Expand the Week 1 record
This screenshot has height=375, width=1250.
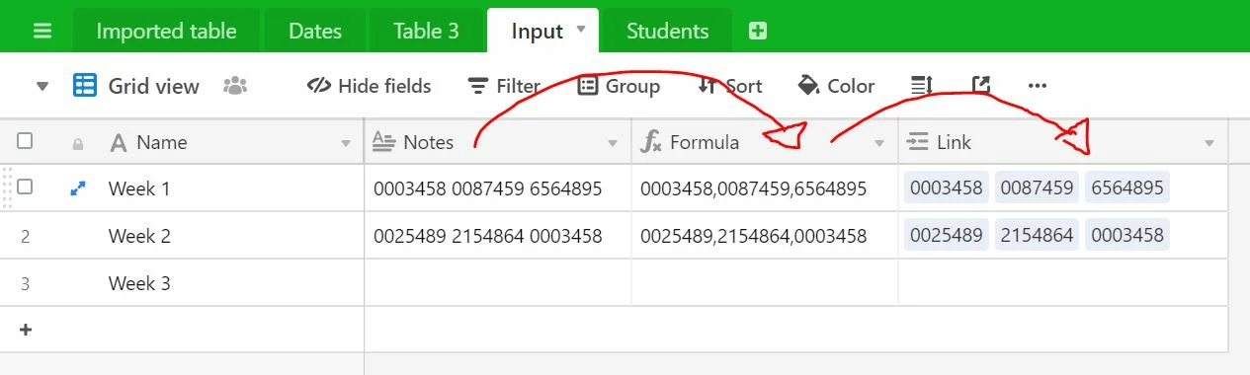[78, 187]
